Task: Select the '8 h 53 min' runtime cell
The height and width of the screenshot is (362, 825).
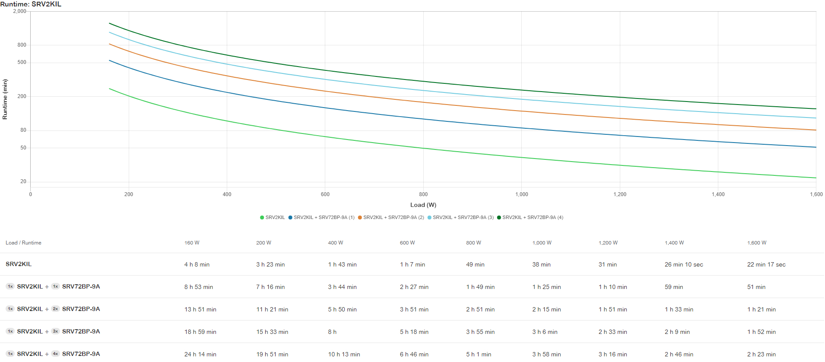Action: (199, 287)
